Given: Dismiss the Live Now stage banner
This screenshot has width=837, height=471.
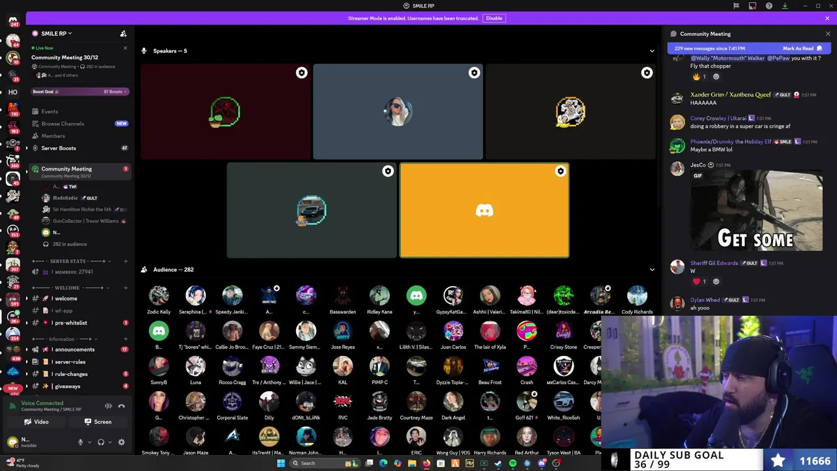Looking at the screenshot, I should pos(126,48).
